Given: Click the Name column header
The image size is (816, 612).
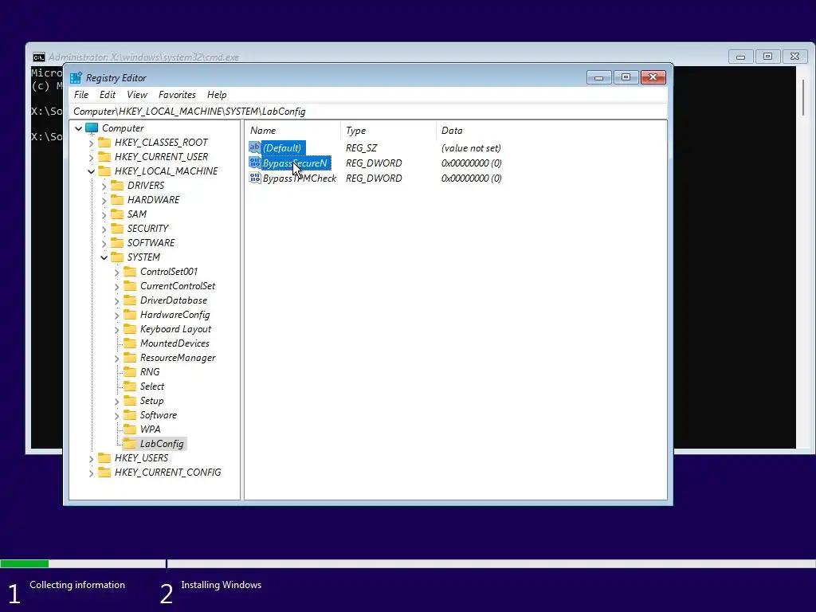Looking at the screenshot, I should point(293,131).
